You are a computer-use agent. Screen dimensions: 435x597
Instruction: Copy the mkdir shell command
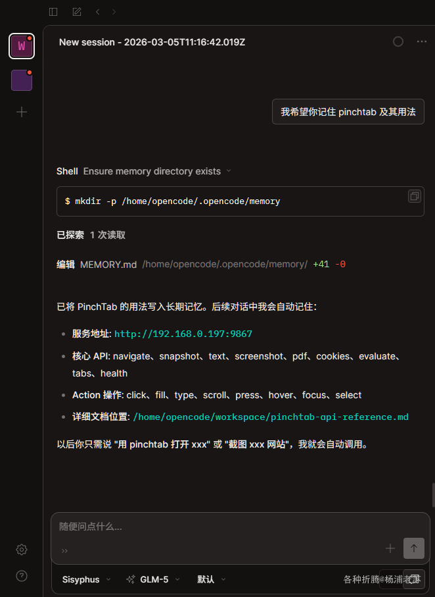tap(415, 196)
